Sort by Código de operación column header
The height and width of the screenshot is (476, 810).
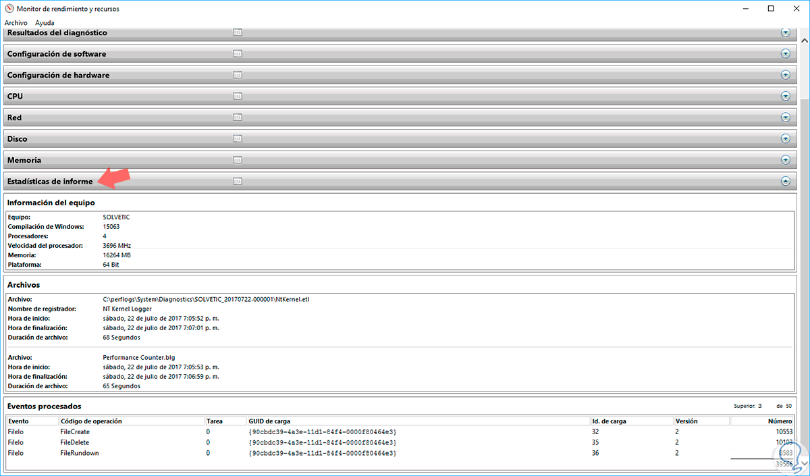[x=131, y=421]
